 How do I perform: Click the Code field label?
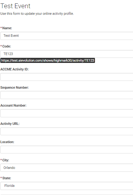pos(7,46)
